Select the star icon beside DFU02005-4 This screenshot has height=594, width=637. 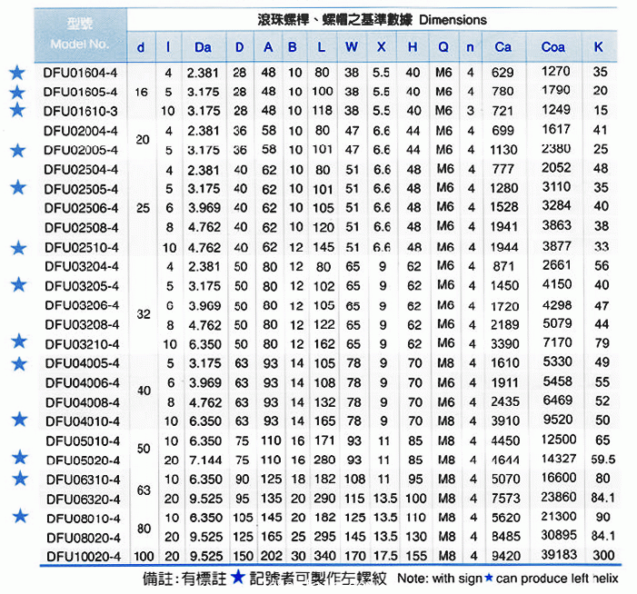[x=16, y=150]
